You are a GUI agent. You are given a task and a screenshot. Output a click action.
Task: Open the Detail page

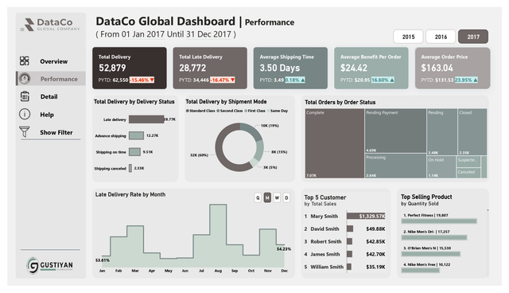coord(49,96)
